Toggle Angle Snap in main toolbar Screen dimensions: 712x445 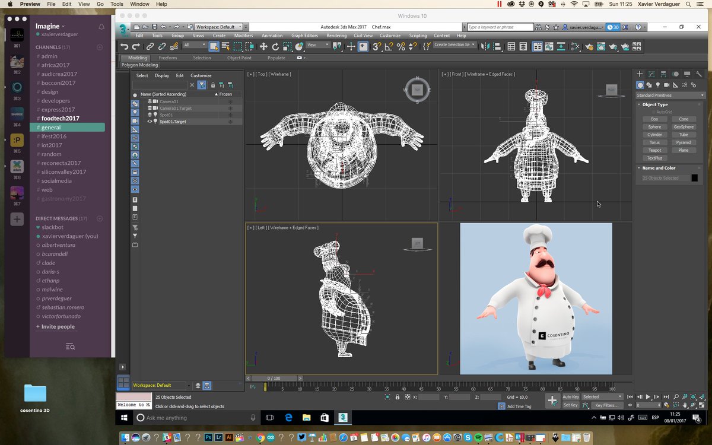click(389, 46)
